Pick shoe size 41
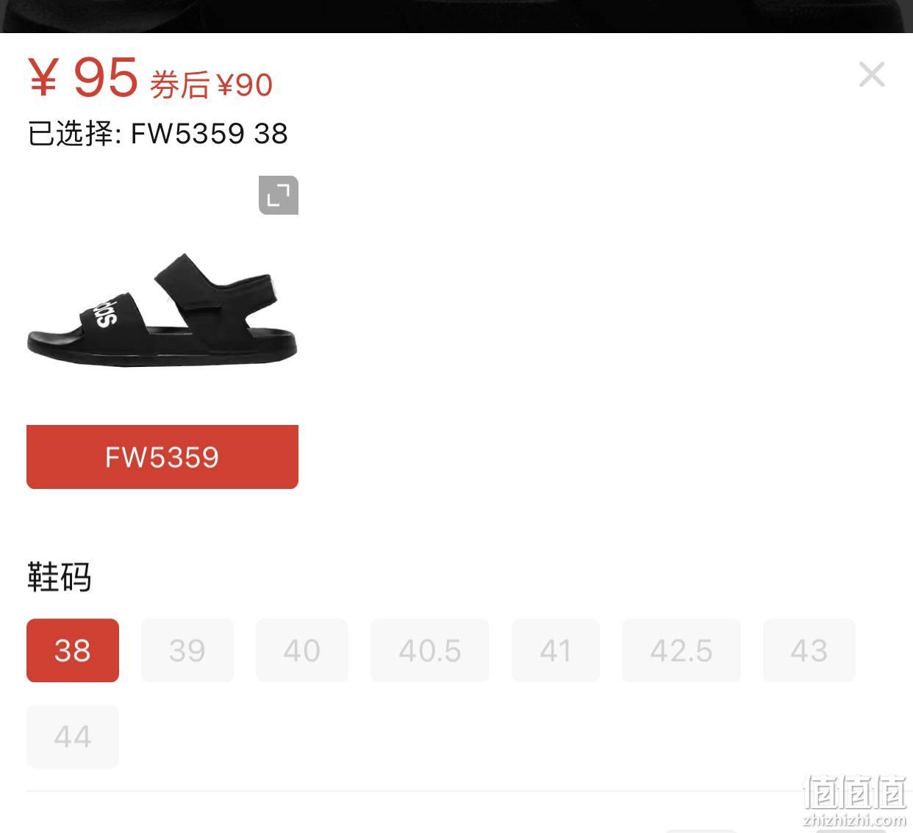The height and width of the screenshot is (833, 913). pos(556,651)
